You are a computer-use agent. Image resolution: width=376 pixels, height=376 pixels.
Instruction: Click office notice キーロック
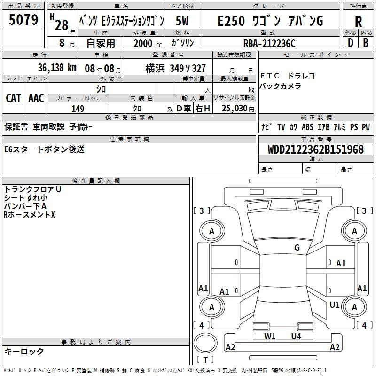pyautogui.click(x=24, y=352)
